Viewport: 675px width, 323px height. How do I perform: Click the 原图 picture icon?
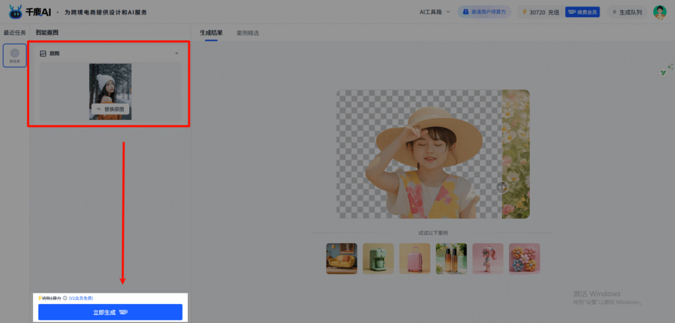point(43,53)
